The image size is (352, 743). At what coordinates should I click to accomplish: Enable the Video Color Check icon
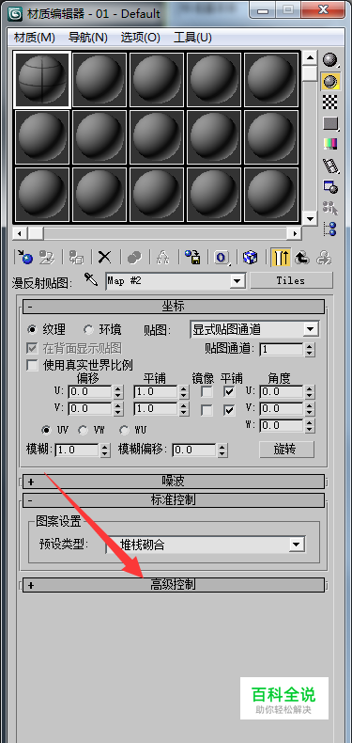(330, 144)
